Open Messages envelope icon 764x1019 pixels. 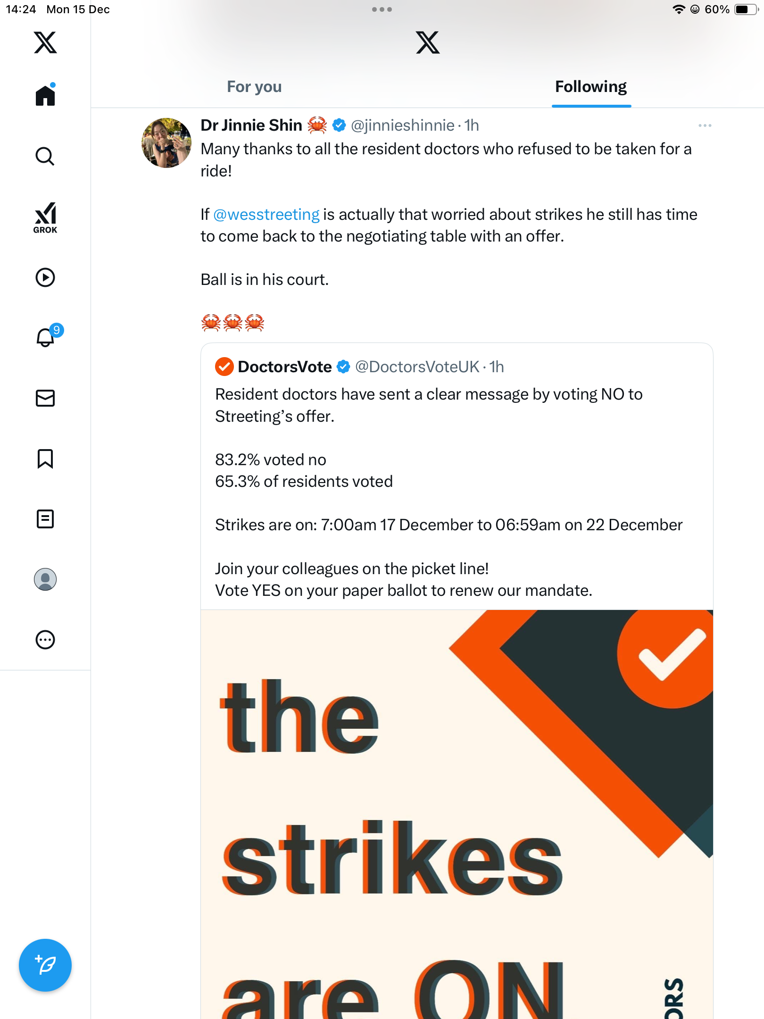point(45,398)
